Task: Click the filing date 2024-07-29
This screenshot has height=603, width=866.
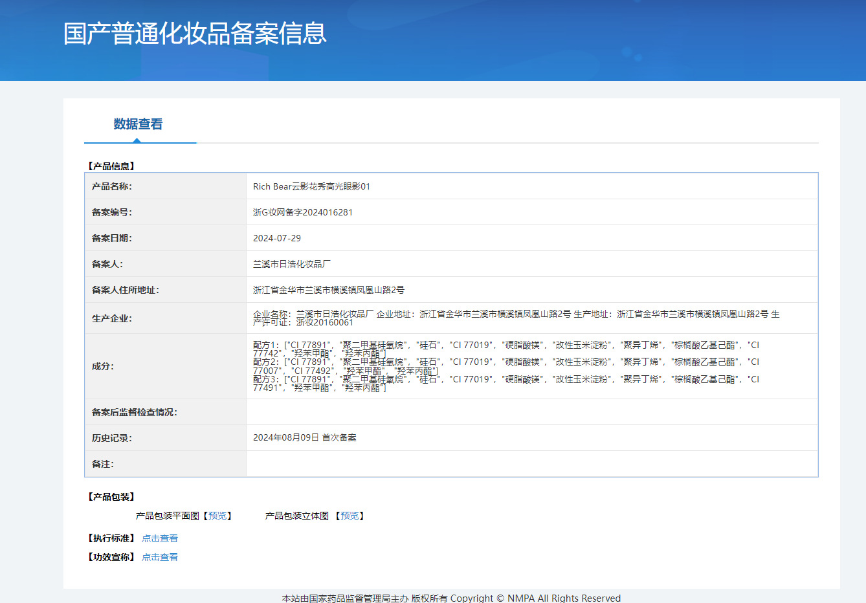Action: (x=277, y=238)
